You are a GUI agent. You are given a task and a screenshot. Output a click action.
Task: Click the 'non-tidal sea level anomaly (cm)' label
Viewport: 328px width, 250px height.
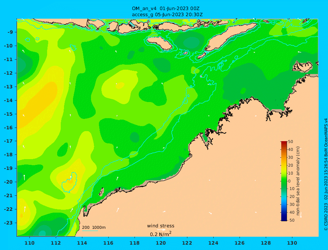pos(298,181)
